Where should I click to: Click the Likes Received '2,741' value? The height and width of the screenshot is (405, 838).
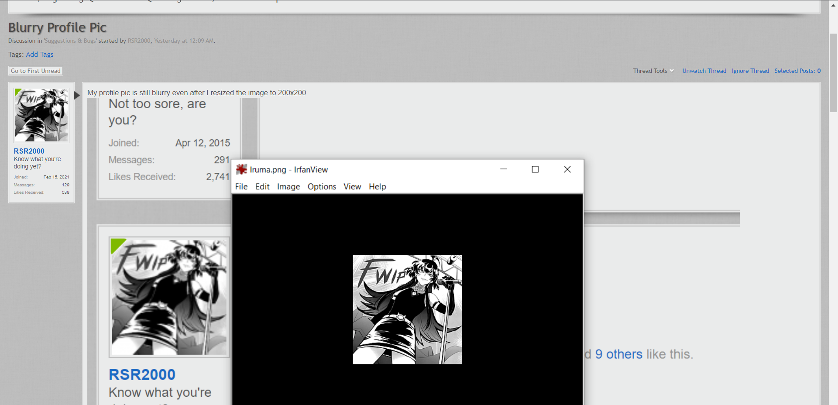[x=217, y=177]
